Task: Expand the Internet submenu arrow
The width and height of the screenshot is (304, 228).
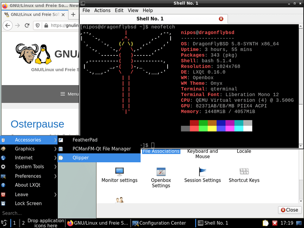Action: (55, 158)
